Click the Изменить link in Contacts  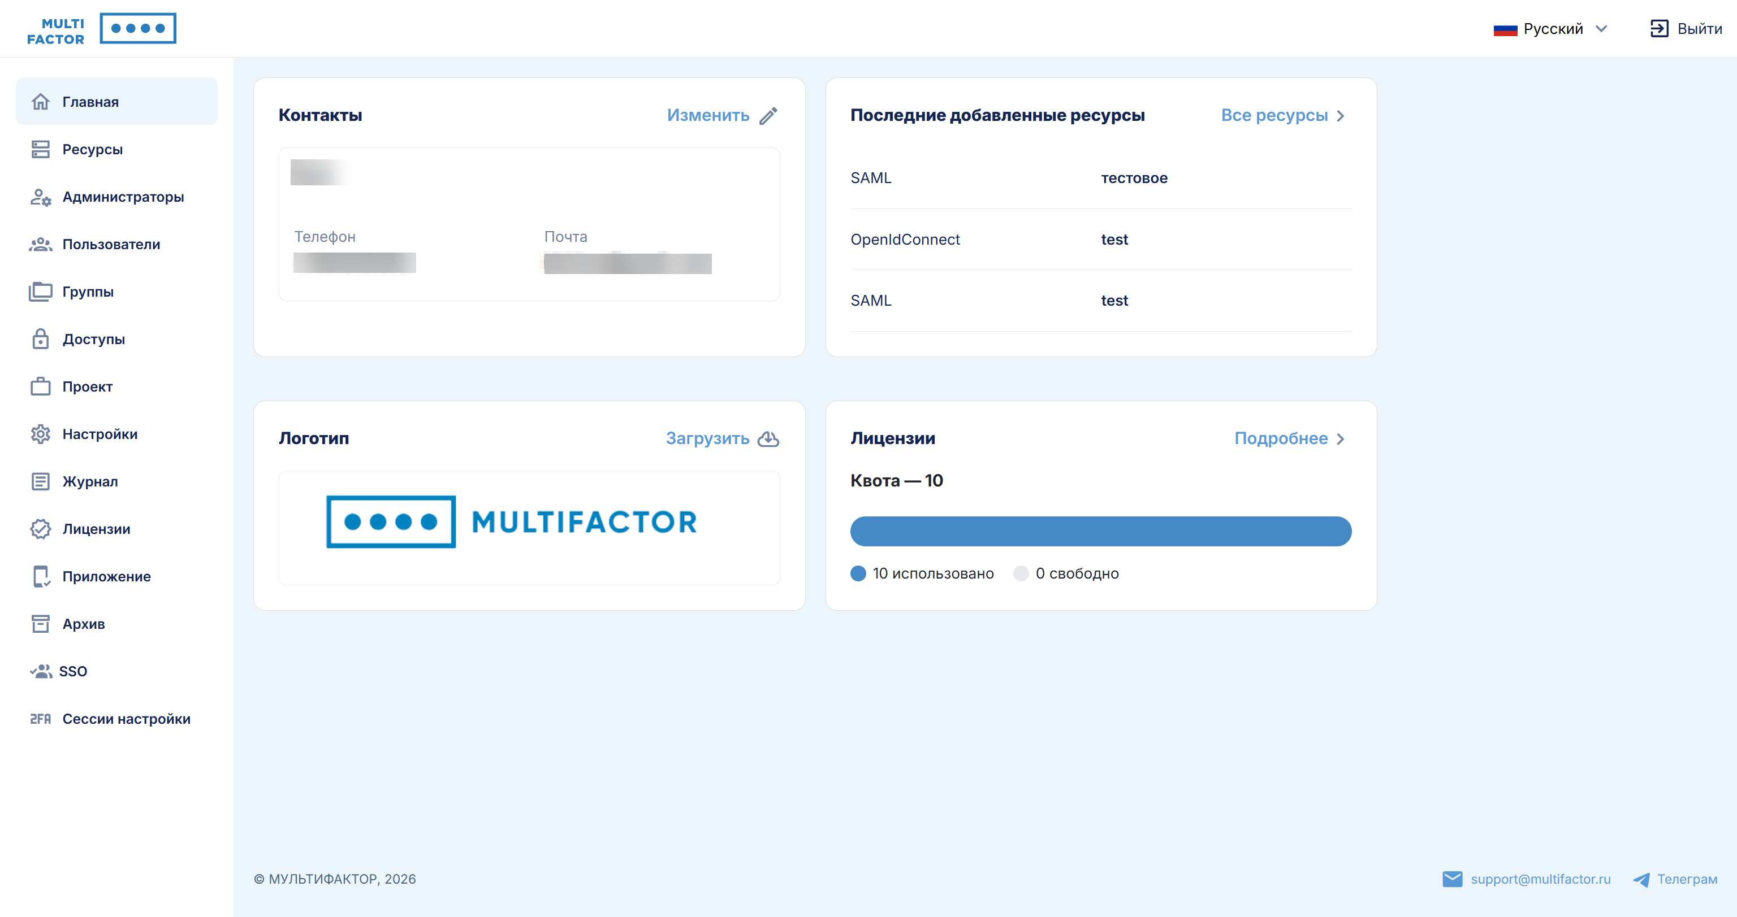(x=708, y=115)
